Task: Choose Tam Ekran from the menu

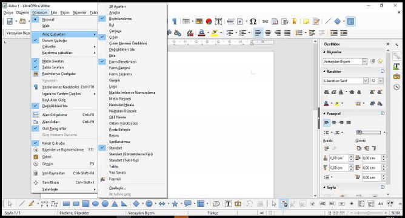Action: point(64,183)
